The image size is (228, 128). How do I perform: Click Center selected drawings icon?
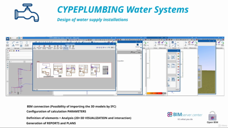point(50,47)
